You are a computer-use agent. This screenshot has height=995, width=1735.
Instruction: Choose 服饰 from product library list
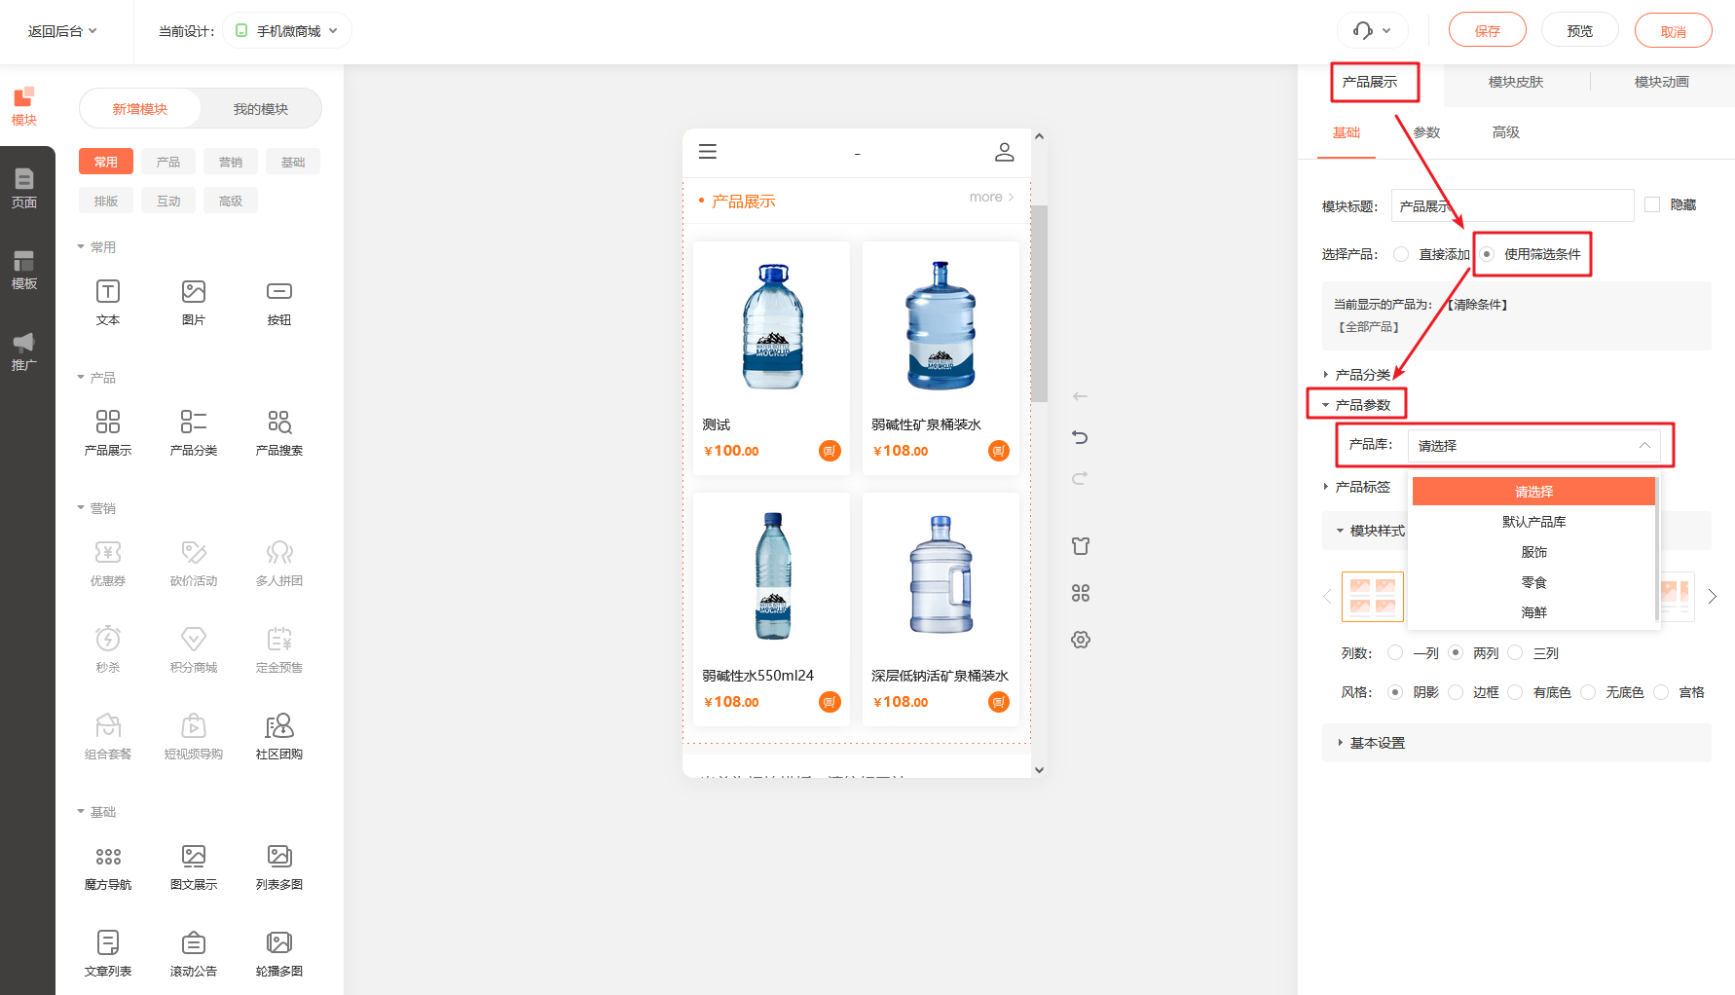[x=1533, y=552]
